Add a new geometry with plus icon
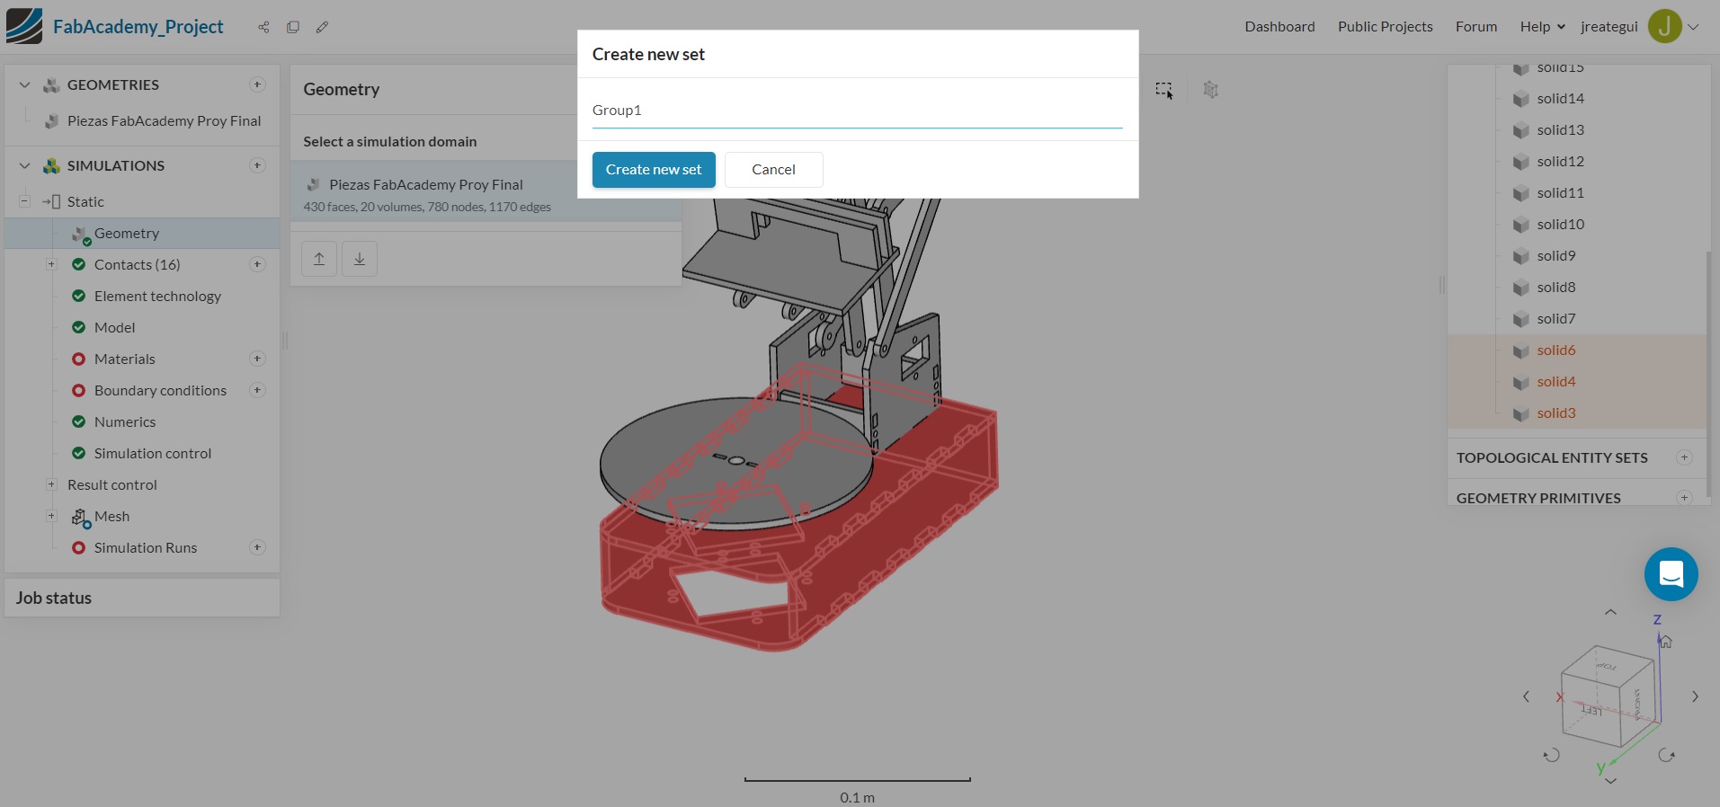Image resolution: width=1720 pixels, height=807 pixels. coord(257,84)
